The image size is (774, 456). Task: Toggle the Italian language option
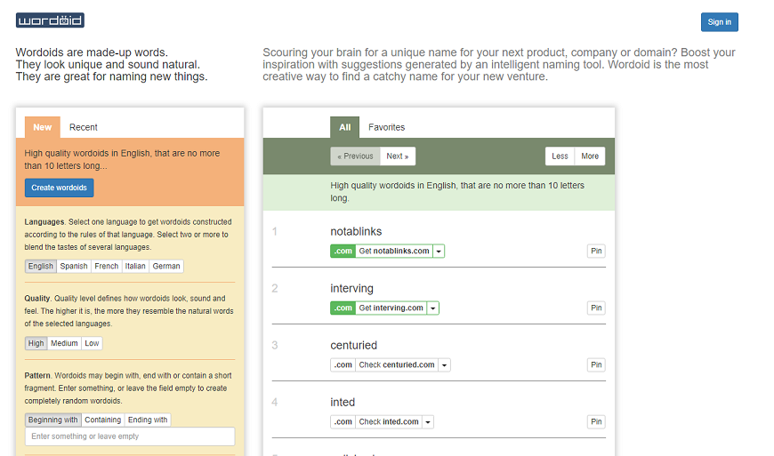(135, 266)
